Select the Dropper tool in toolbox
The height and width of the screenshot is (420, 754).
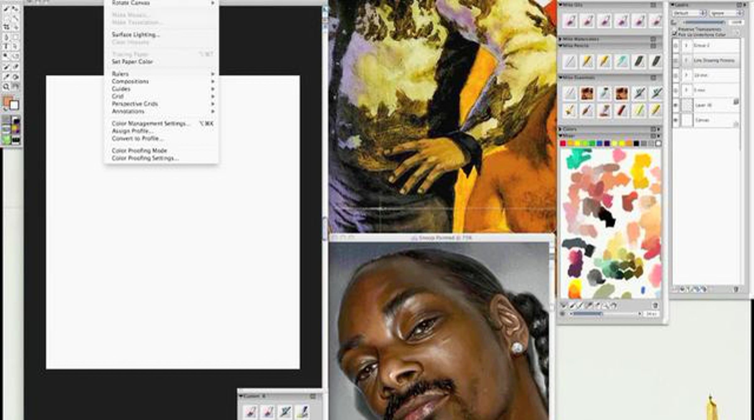pos(6,76)
